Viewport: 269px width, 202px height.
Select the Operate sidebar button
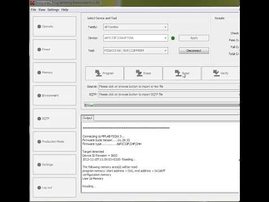tap(54, 26)
